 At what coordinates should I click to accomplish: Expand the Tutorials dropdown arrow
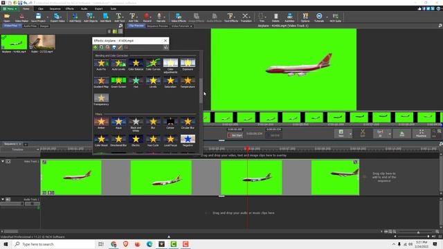327,17
